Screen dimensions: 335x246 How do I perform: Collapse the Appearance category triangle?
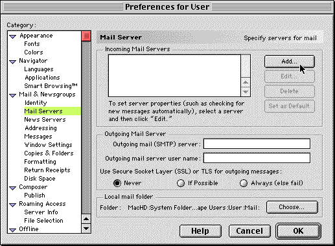(x=13, y=37)
